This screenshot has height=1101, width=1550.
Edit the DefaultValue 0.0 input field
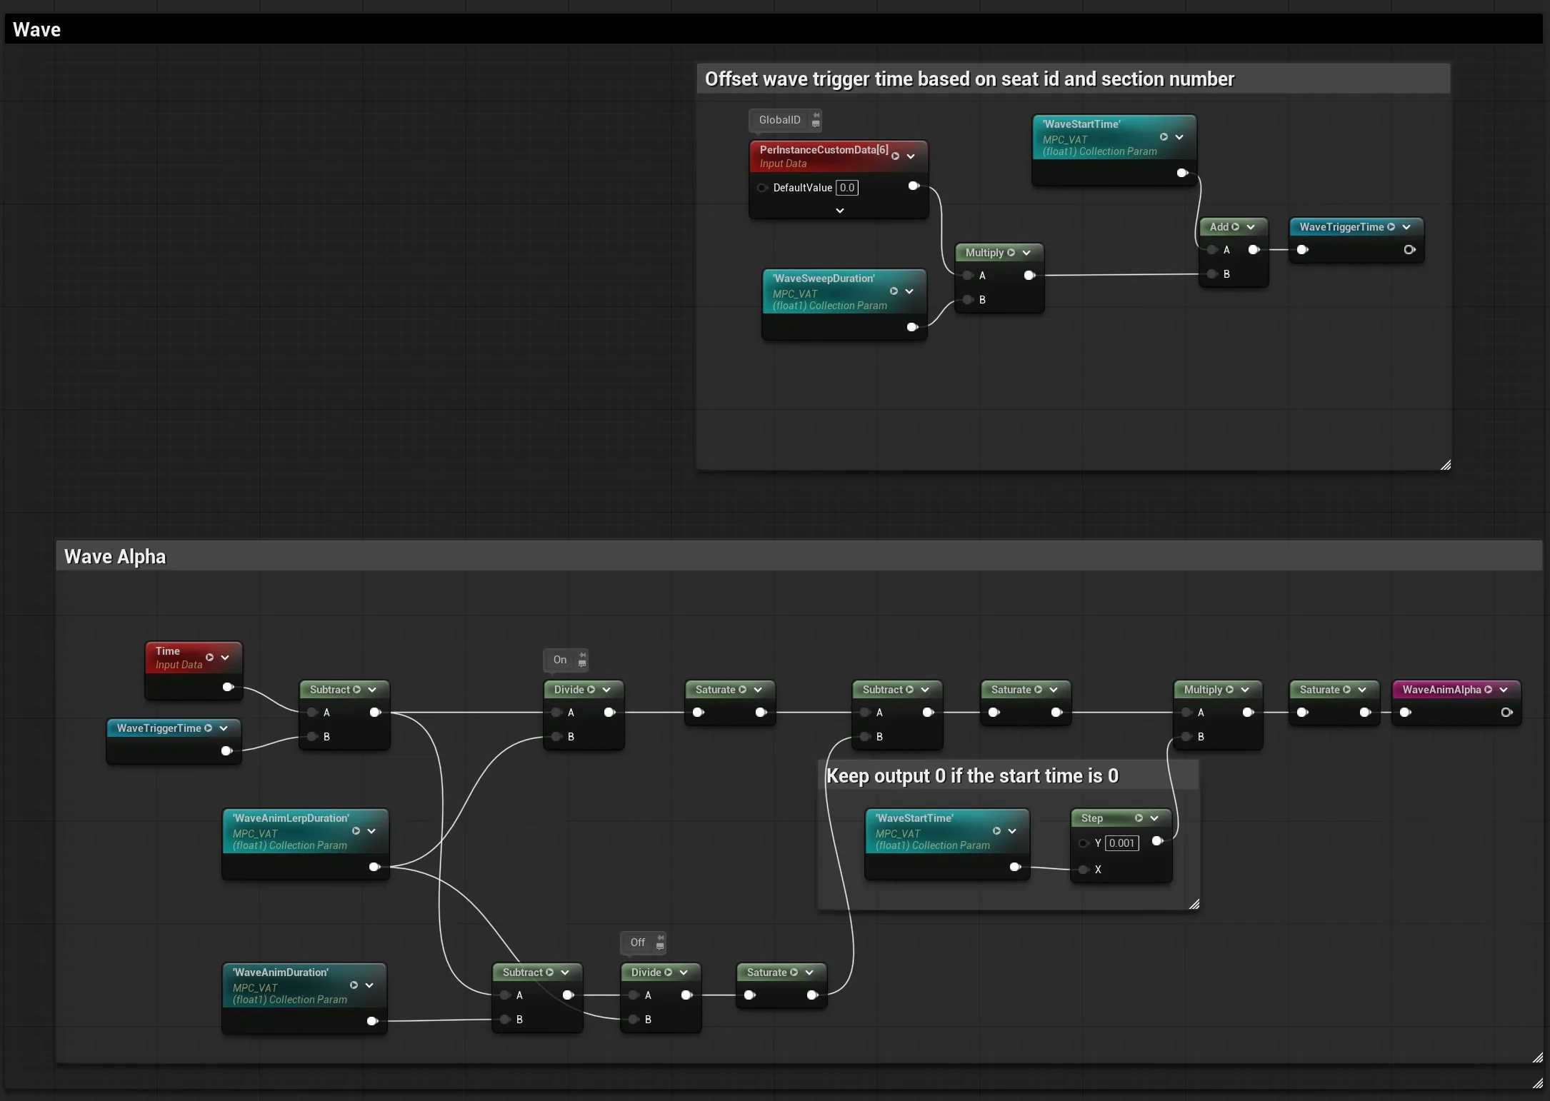point(847,188)
